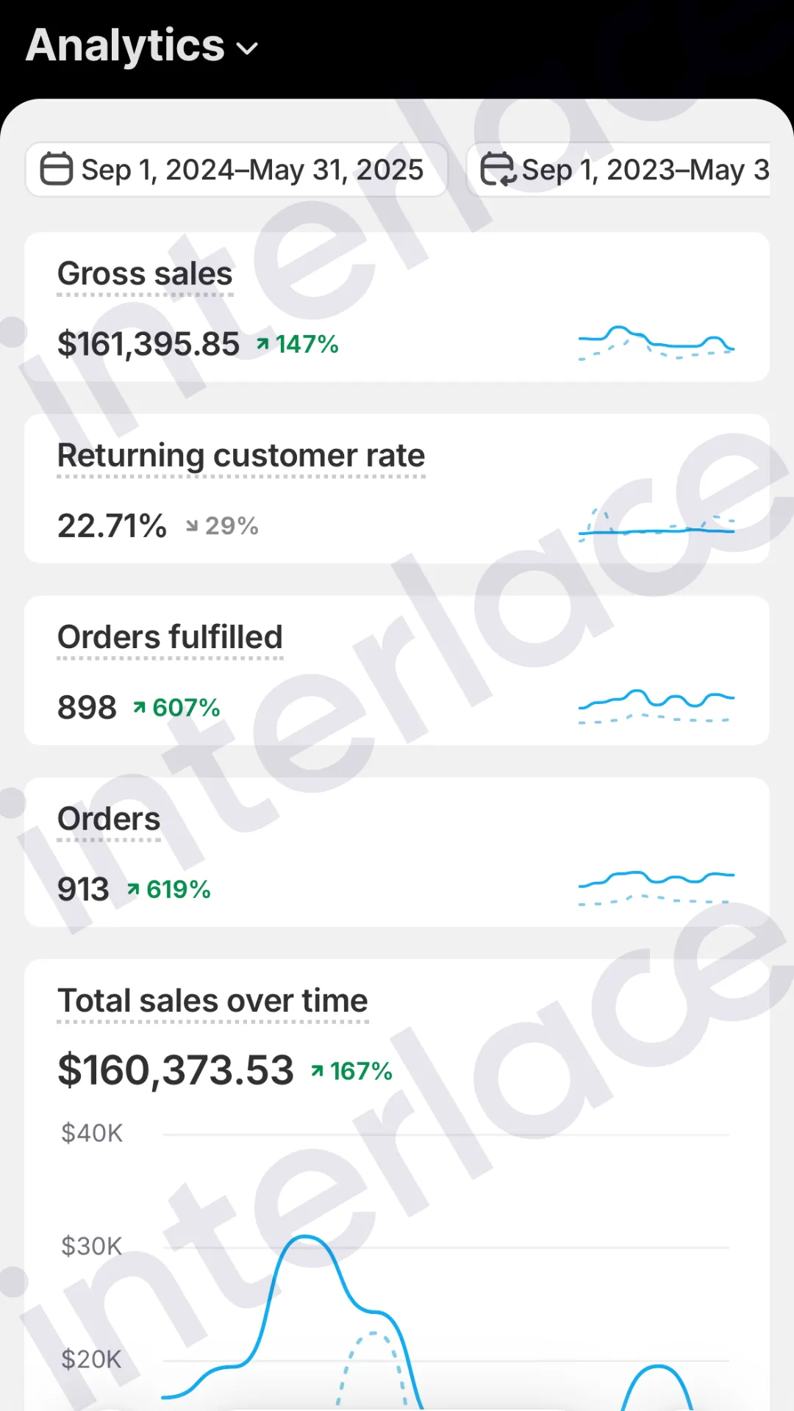This screenshot has width=794, height=1411.
Task: Open the Gross sales report
Action: coord(145,274)
